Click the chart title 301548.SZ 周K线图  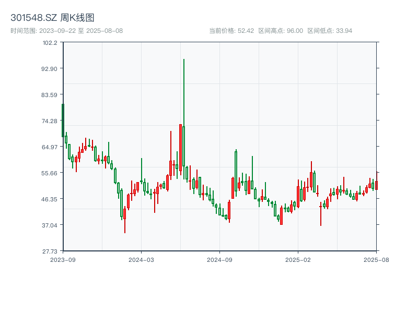(52, 18)
